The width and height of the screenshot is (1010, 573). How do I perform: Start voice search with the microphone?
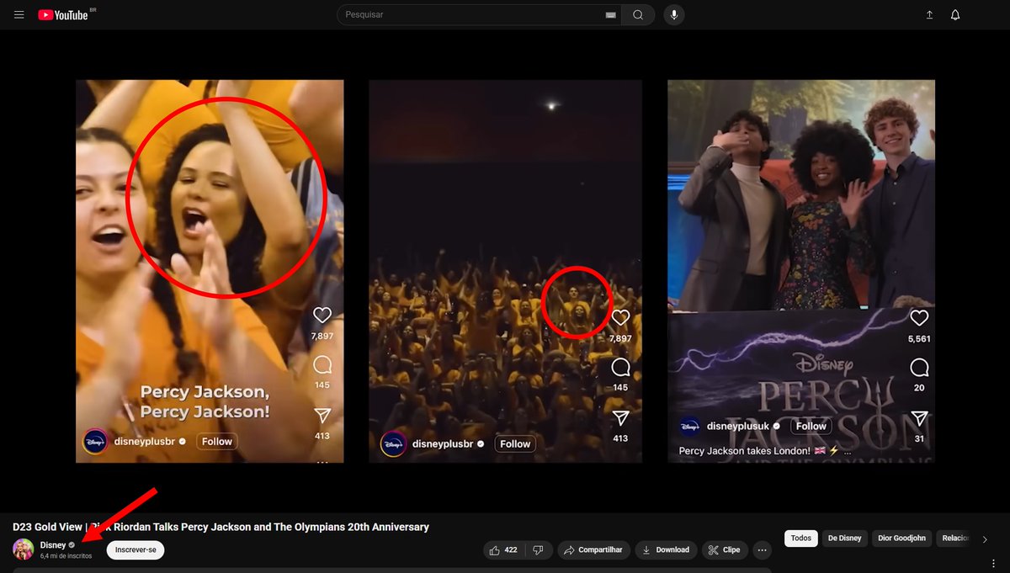pyautogui.click(x=673, y=15)
